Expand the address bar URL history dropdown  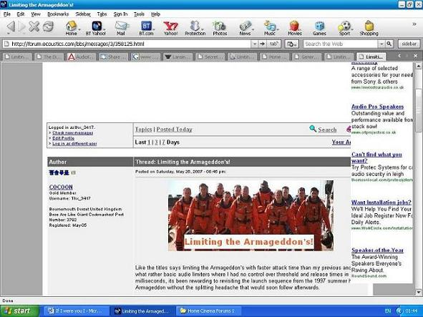[254, 44]
